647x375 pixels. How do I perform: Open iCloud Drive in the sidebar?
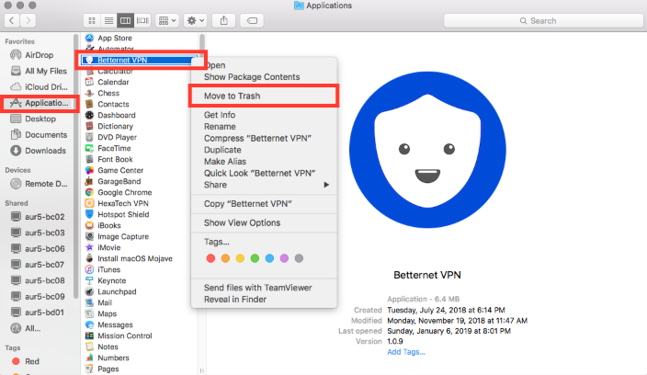pyautogui.click(x=39, y=87)
